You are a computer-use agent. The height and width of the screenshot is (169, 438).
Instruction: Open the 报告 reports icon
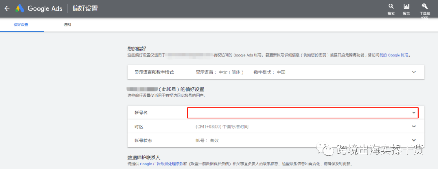406,9
